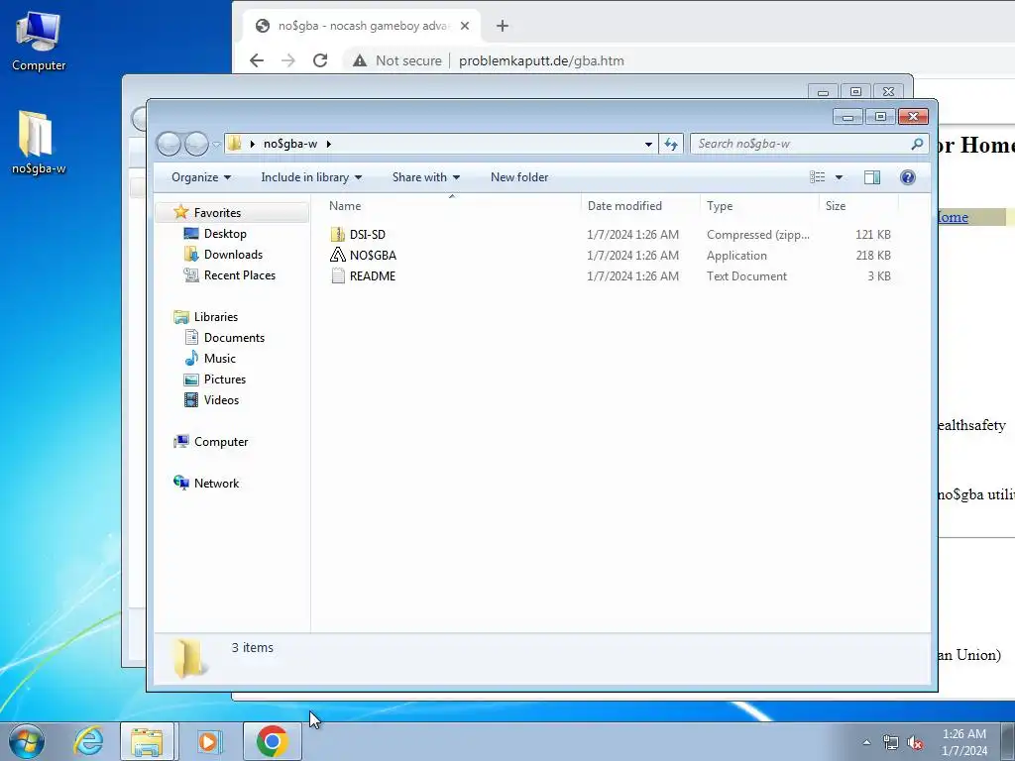Sort by Name column header
The width and height of the screenshot is (1015, 761).
pyautogui.click(x=452, y=206)
